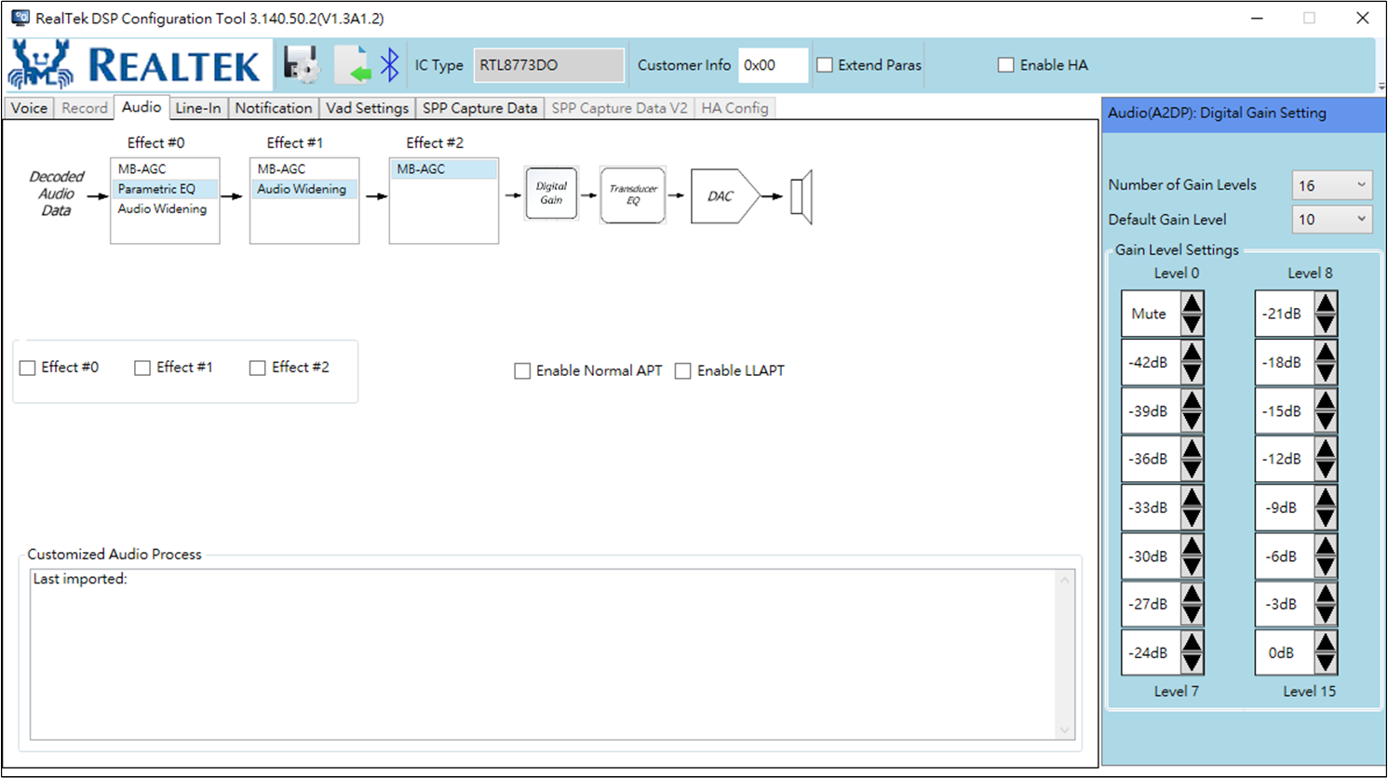Screen dimensions: 1388x778
Task: Lower the -12dB gain level
Action: (1326, 470)
